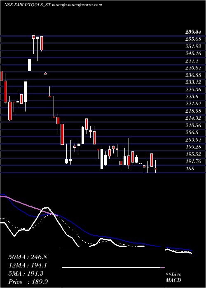Click the 233.12 price axis label
The height and width of the screenshot is (288, 206).
tap(193, 82)
